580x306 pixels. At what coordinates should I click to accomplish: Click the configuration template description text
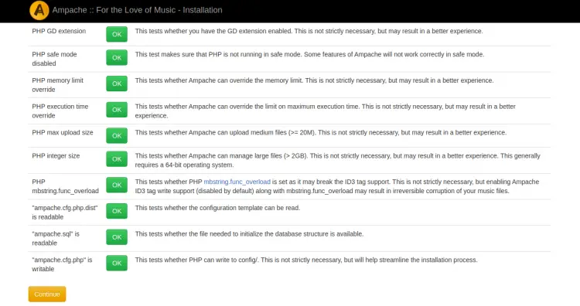click(217, 208)
